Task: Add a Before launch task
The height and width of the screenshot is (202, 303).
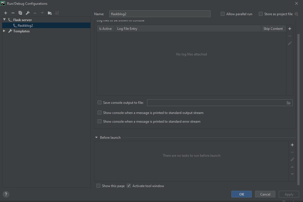Action: pos(292,145)
